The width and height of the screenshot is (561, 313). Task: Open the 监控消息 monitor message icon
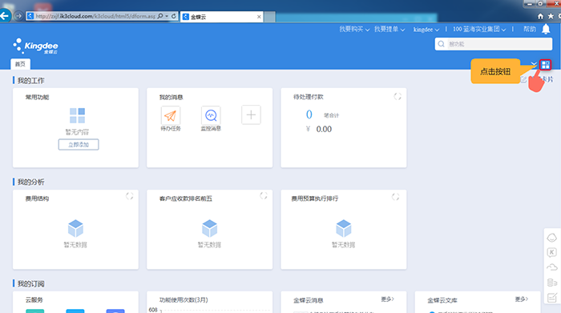coord(211,115)
